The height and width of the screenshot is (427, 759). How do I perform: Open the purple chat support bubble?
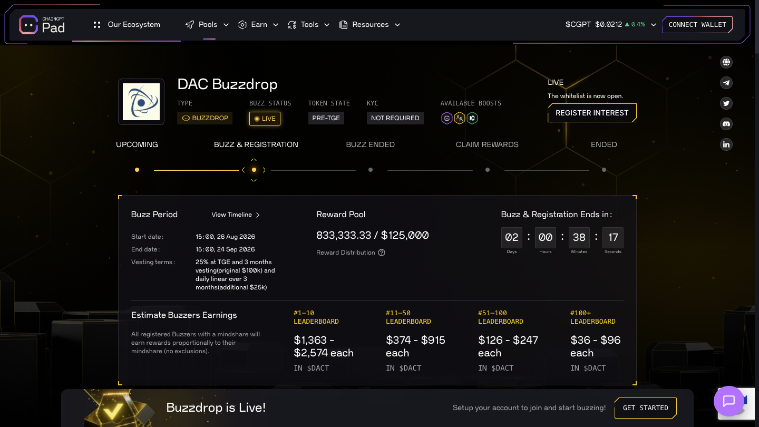729,401
